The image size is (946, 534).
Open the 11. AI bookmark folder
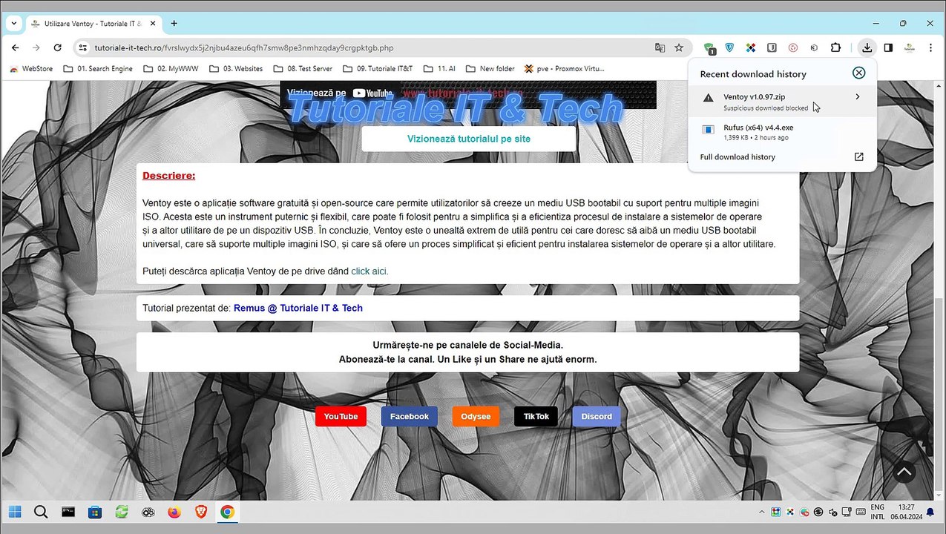tap(439, 69)
